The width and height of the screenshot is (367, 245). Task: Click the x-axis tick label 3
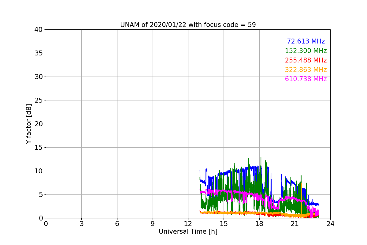pos(81,224)
